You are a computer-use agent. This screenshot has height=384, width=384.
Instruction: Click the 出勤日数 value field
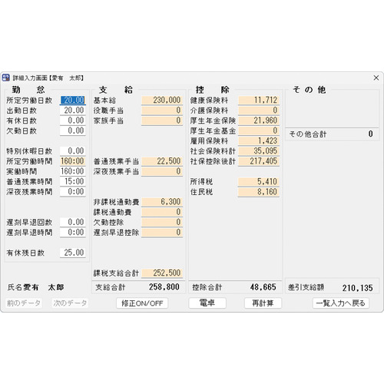pyautogui.click(x=73, y=110)
